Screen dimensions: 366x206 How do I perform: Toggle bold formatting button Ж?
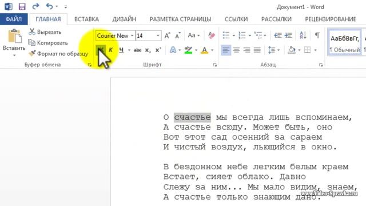101,50
